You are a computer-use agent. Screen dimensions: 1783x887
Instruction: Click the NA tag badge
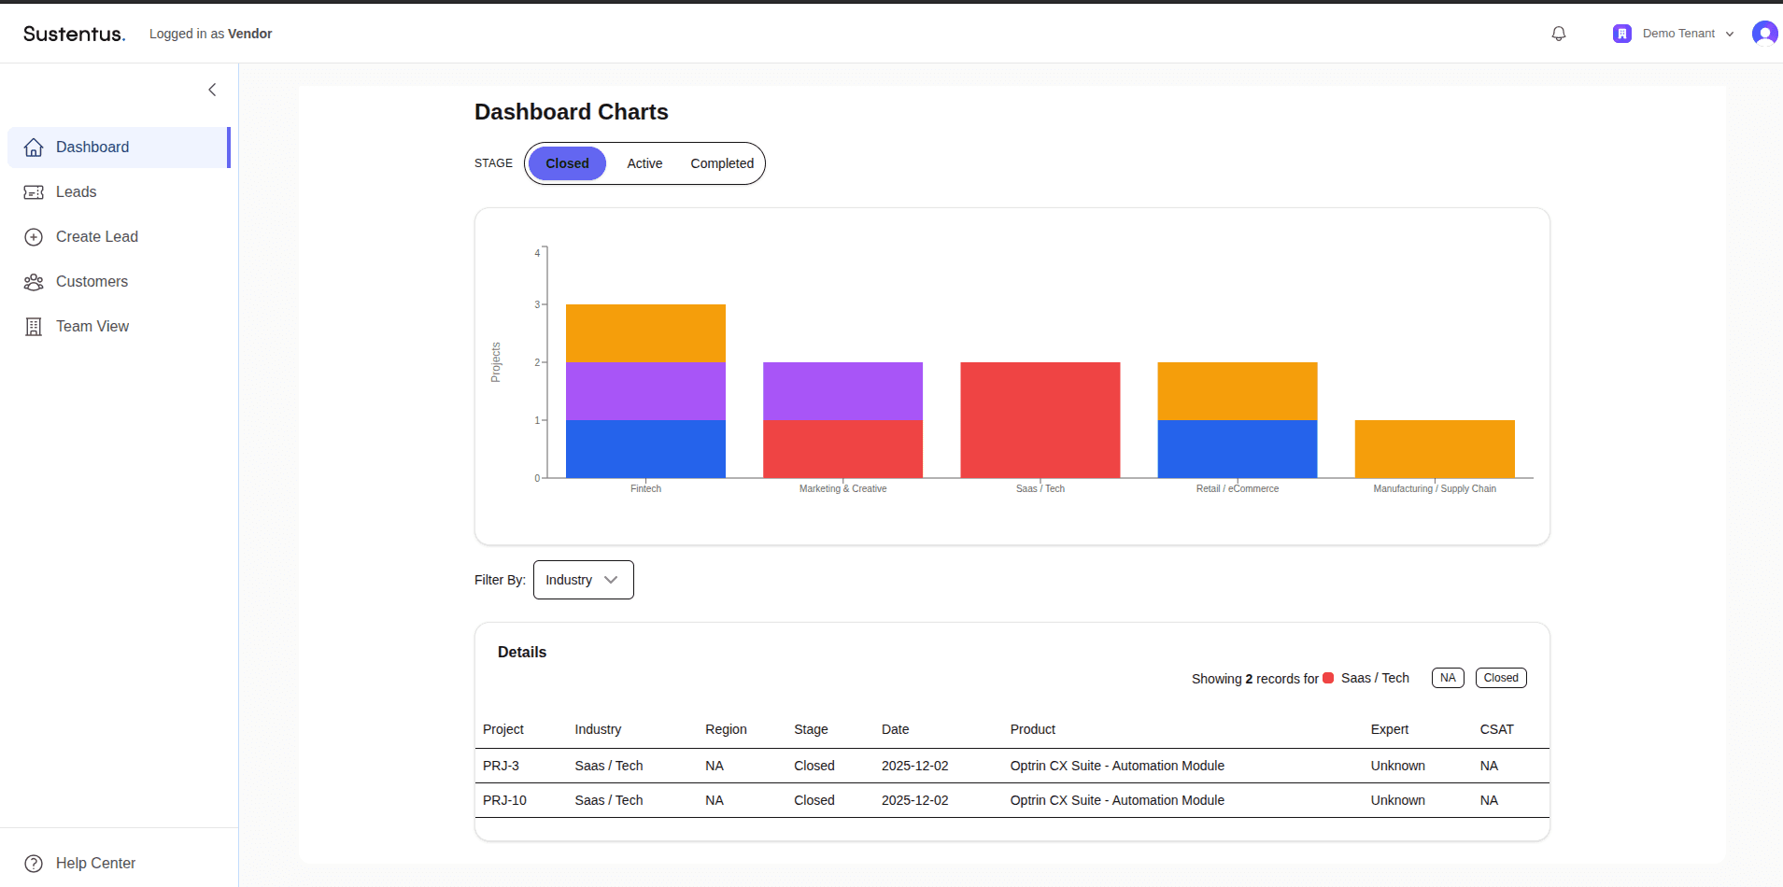[1448, 678]
